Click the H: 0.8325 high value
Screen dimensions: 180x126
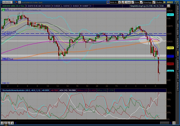(56, 6)
